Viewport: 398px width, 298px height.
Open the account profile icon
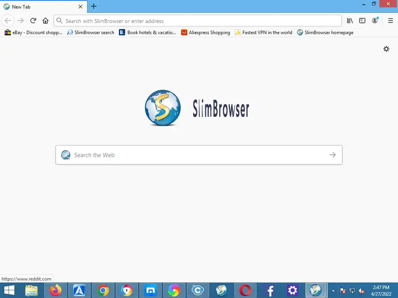coord(375,21)
